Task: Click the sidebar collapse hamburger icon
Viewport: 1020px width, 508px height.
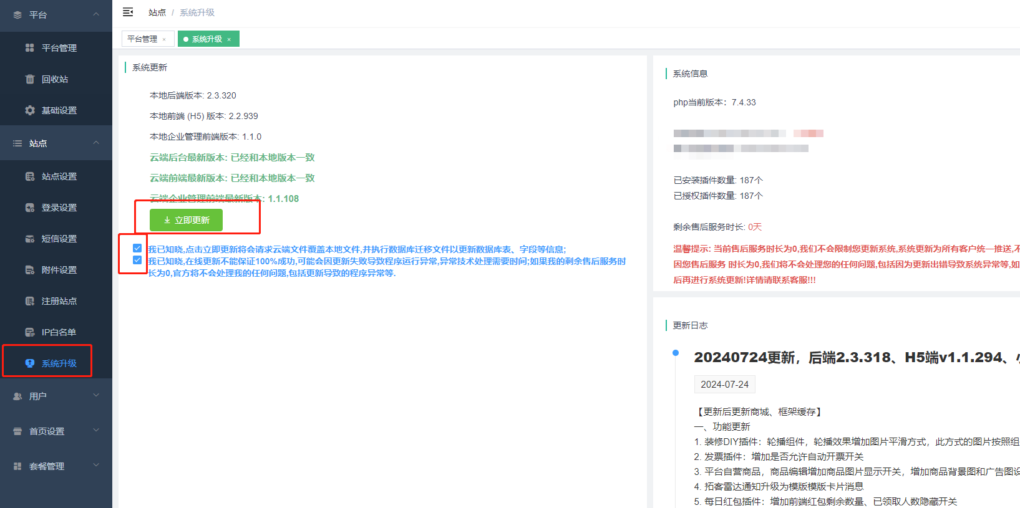Action: (128, 12)
